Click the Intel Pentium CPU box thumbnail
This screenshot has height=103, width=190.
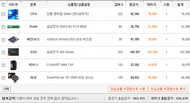point(13,14)
